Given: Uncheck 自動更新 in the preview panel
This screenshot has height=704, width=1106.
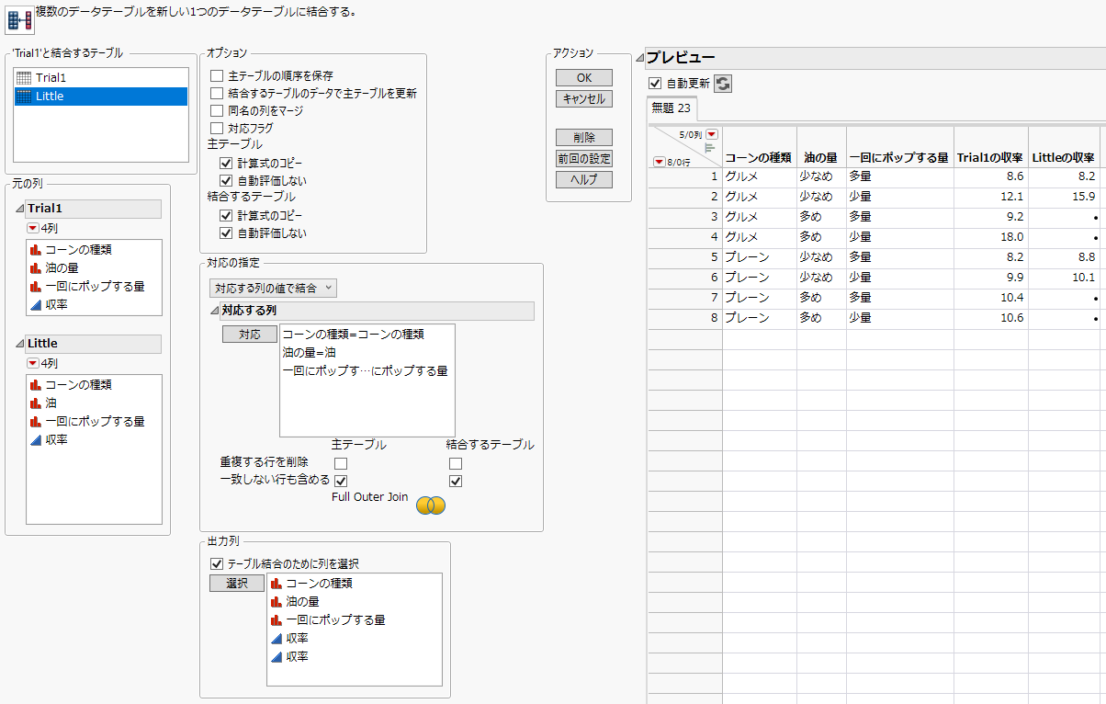Looking at the screenshot, I should tap(656, 82).
